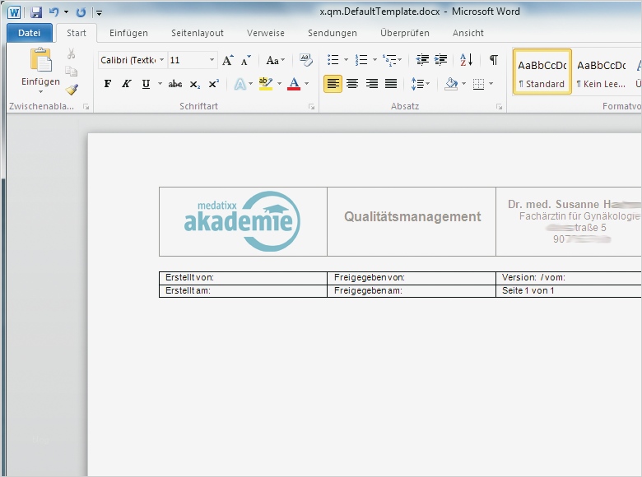This screenshot has width=642, height=477.
Task: Toggle bold formatting
Action: coord(107,84)
